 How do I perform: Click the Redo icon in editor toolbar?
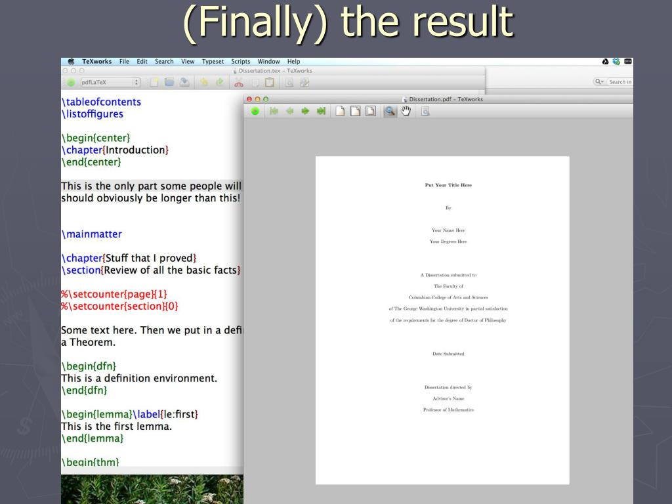pyautogui.click(x=219, y=82)
